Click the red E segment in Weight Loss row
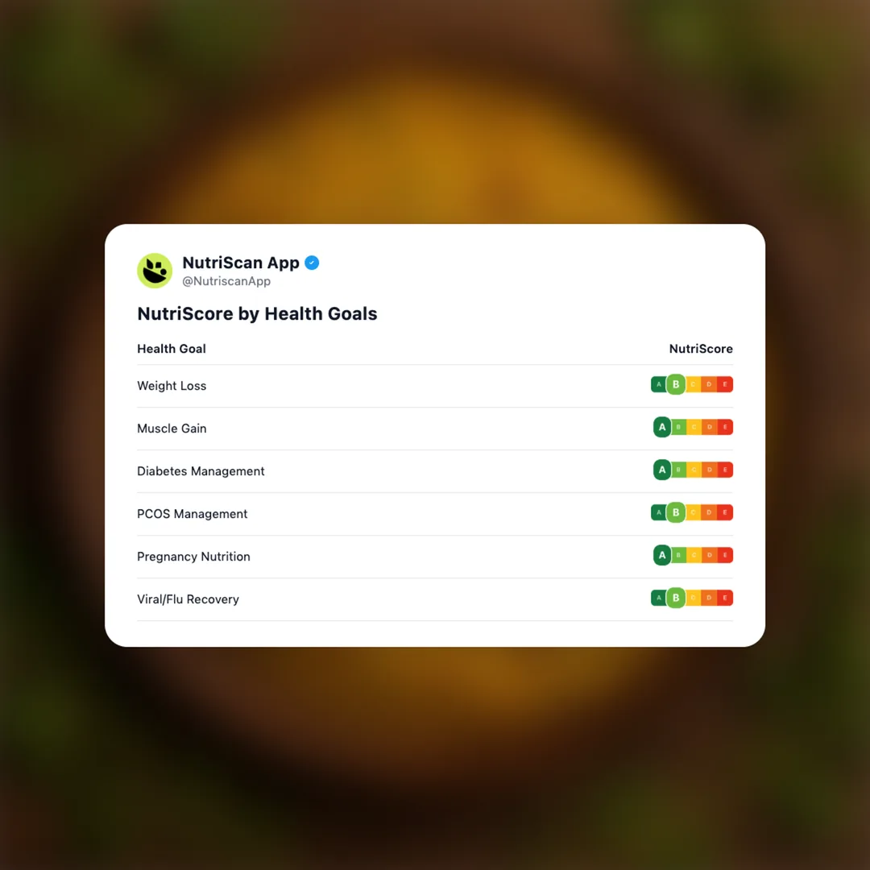 [x=725, y=384]
